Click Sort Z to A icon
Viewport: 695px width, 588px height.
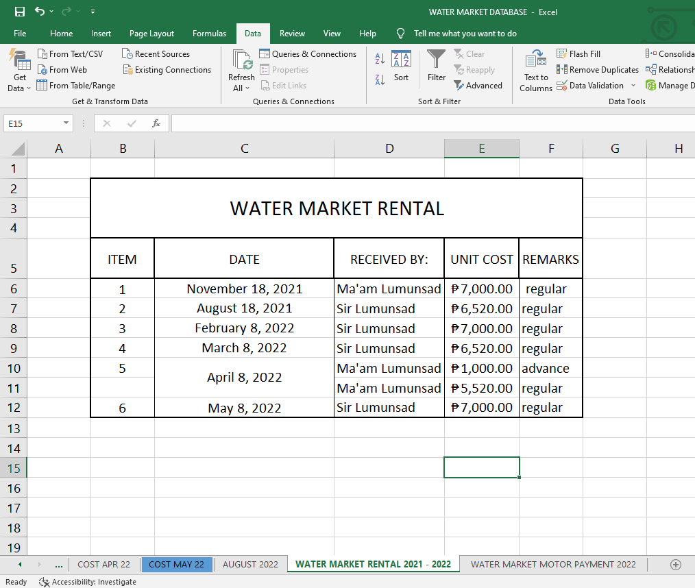380,80
